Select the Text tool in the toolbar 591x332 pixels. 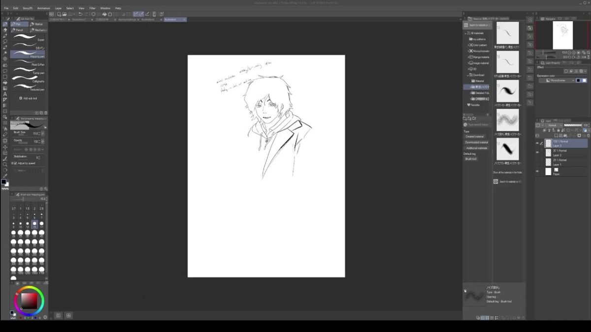tap(5, 94)
